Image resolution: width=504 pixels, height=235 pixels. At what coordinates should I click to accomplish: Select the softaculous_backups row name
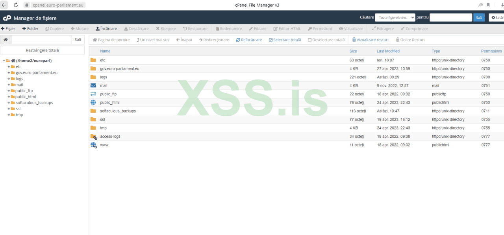pyautogui.click(x=118, y=111)
